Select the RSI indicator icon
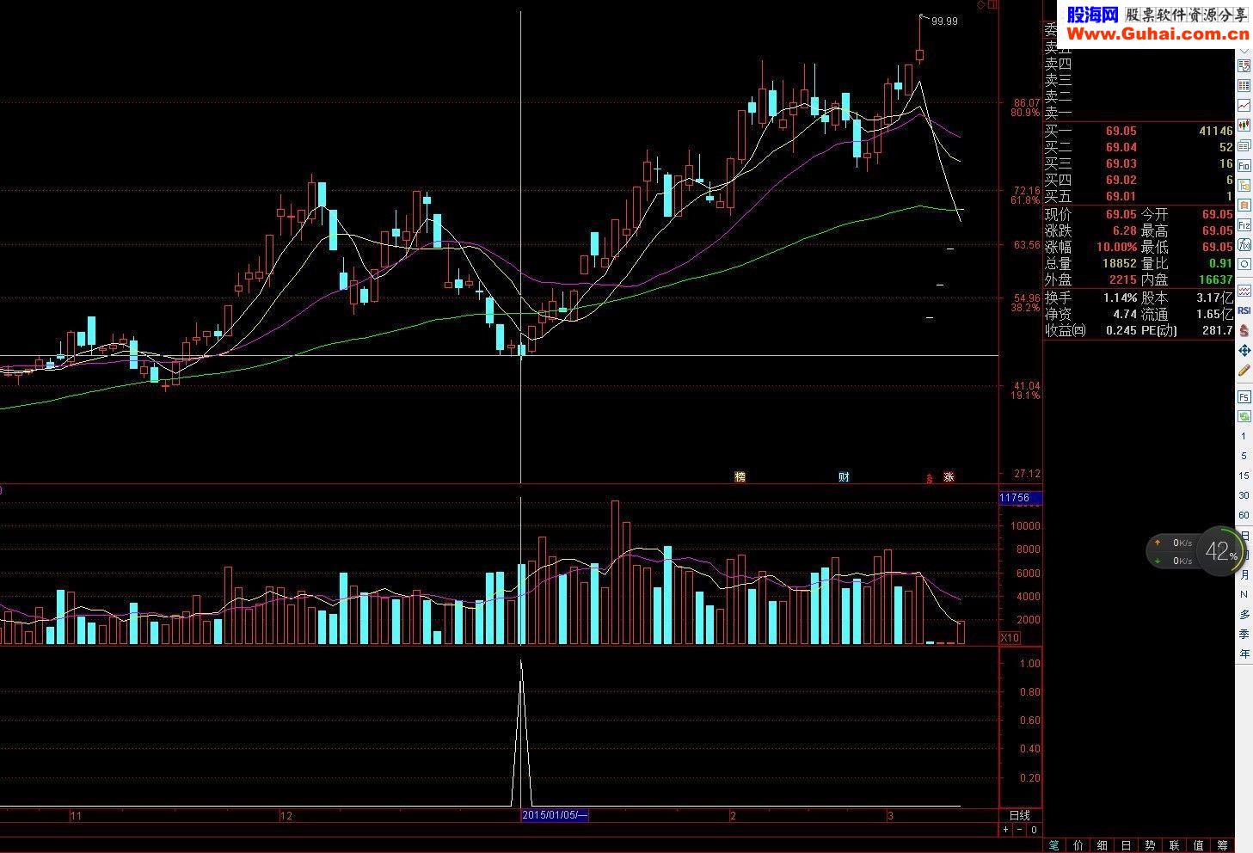The image size is (1253, 853). click(x=1244, y=310)
